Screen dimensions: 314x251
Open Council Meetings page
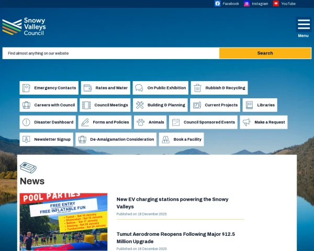pos(105,105)
